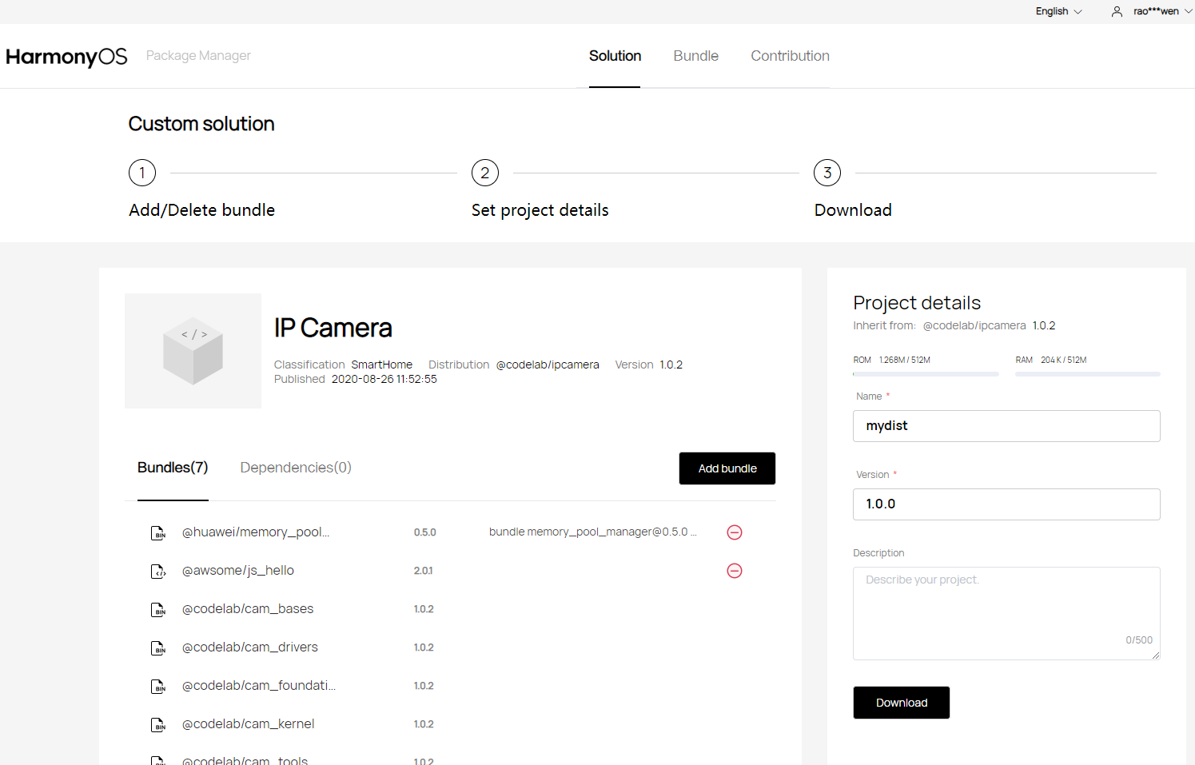
Task: Click the BIN file icon beside @codelab/cam_bases
Action: click(158, 610)
